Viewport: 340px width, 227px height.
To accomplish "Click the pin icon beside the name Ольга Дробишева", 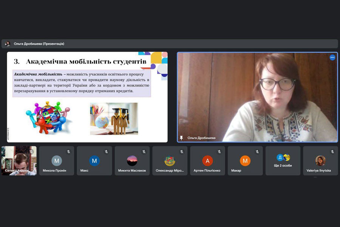I will (181, 138).
